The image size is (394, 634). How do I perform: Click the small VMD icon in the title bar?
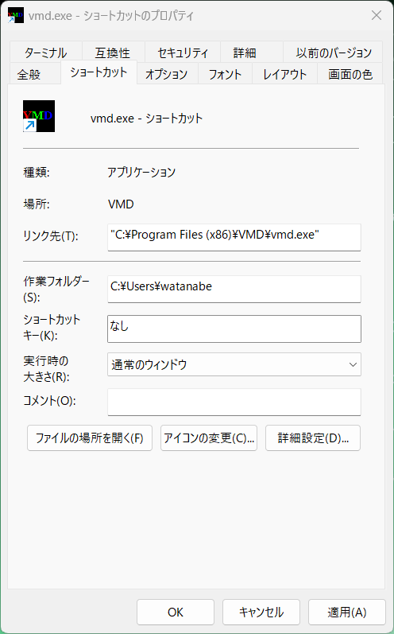coord(16,15)
